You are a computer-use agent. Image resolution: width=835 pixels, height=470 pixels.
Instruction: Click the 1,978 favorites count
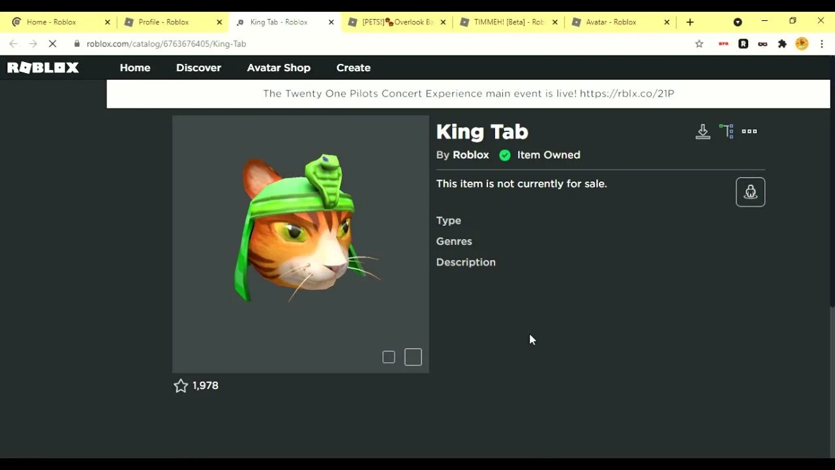pos(205,386)
